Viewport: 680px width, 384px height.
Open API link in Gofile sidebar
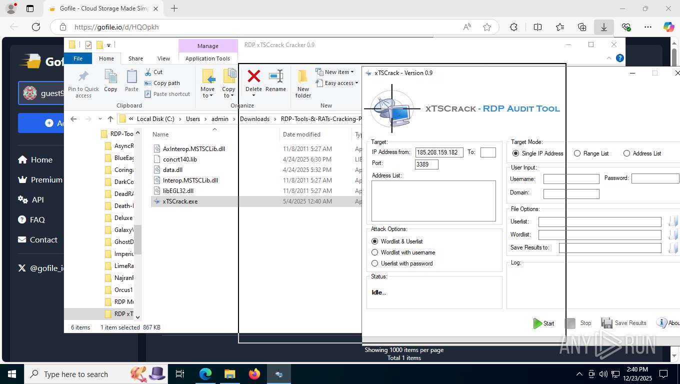[31, 200]
